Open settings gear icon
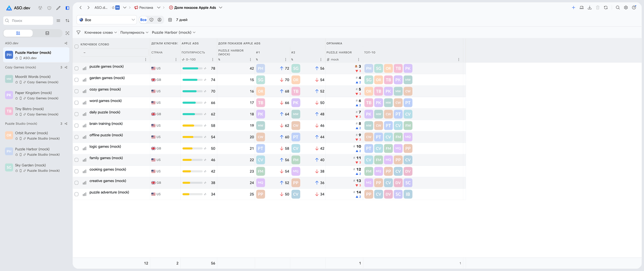Viewport: 644px width, 271px height. coord(626,8)
